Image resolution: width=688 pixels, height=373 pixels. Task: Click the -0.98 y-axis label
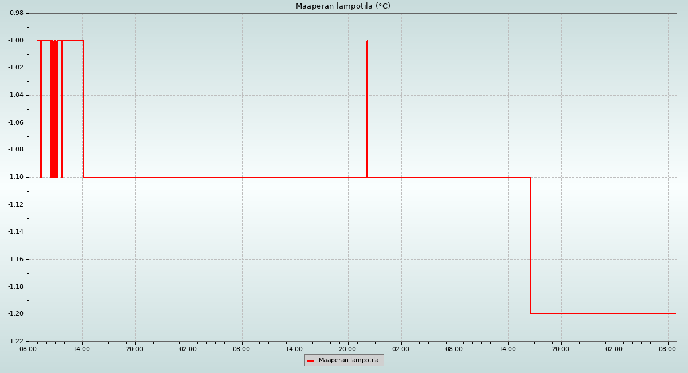coord(15,13)
